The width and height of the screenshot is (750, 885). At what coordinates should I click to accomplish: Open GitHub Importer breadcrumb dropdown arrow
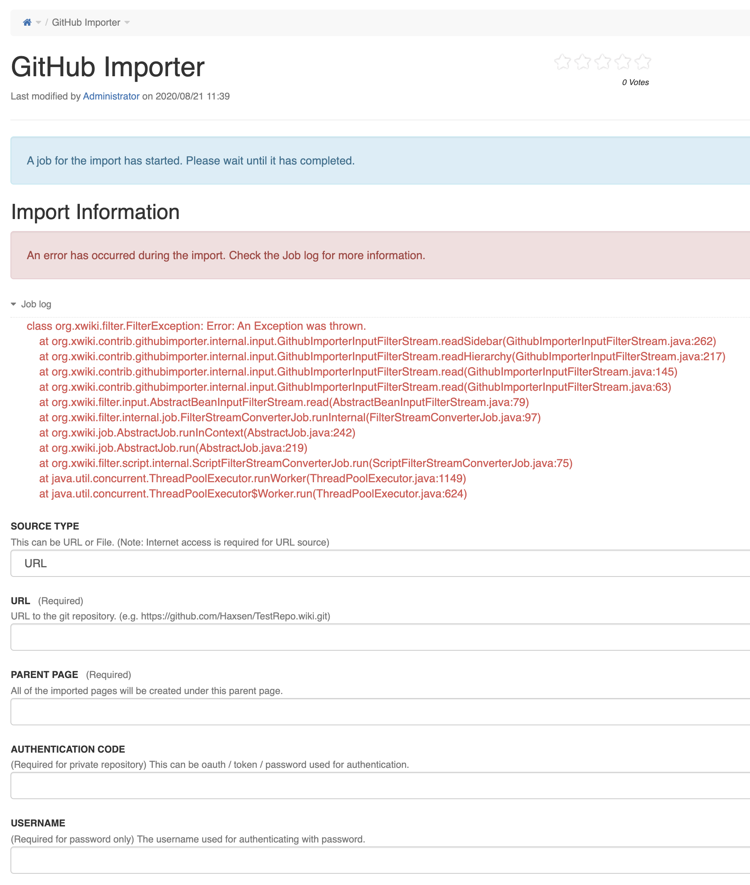(x=127, y=22)
